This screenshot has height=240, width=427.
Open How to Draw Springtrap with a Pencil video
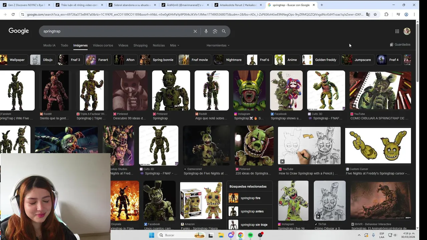click(309, 145)
